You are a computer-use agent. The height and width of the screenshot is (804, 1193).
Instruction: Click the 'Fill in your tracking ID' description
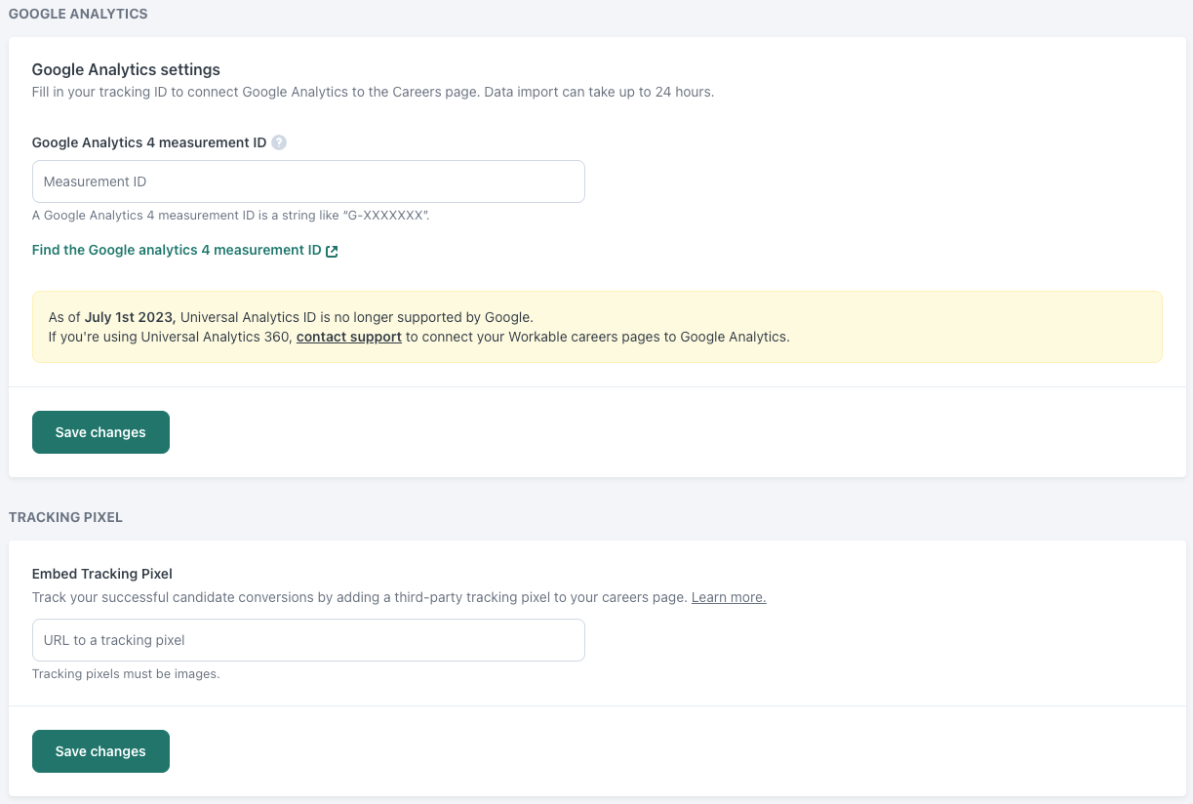[374, 93]
